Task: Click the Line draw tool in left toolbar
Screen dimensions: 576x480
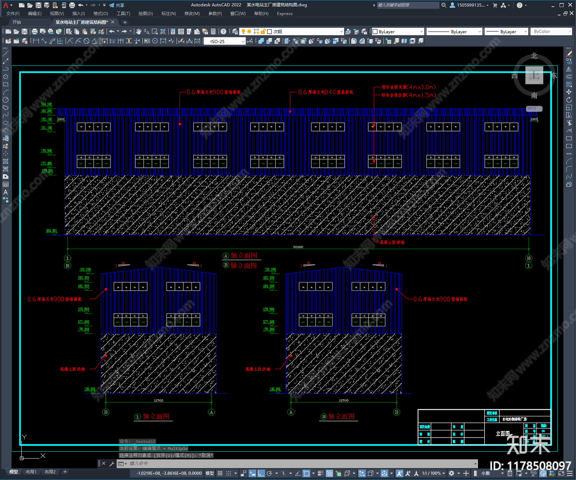Action: pos(5,54)
